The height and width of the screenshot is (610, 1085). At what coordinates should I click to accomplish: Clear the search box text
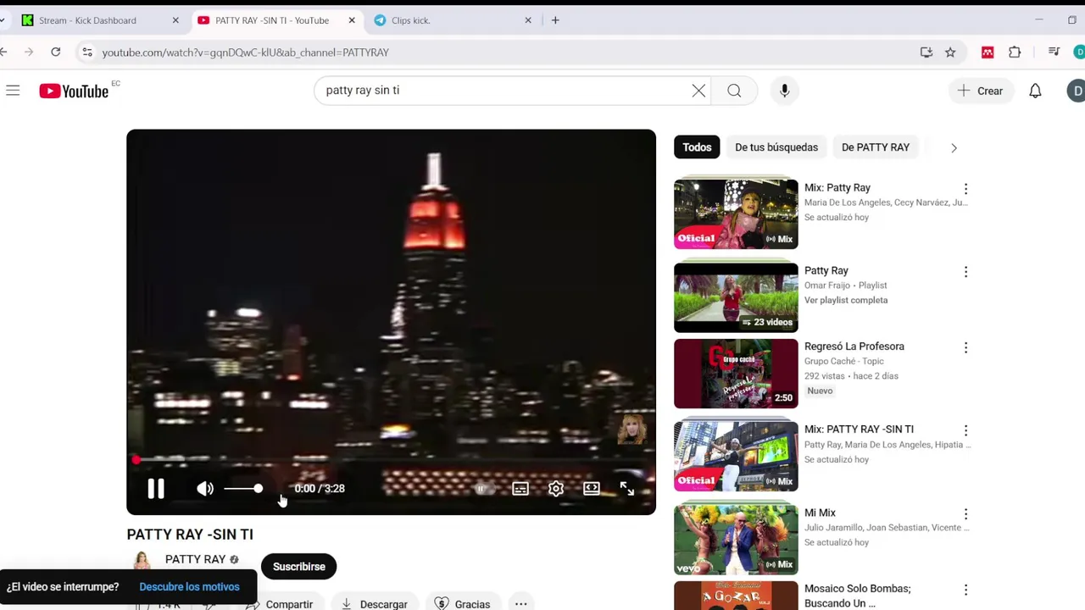698,91
